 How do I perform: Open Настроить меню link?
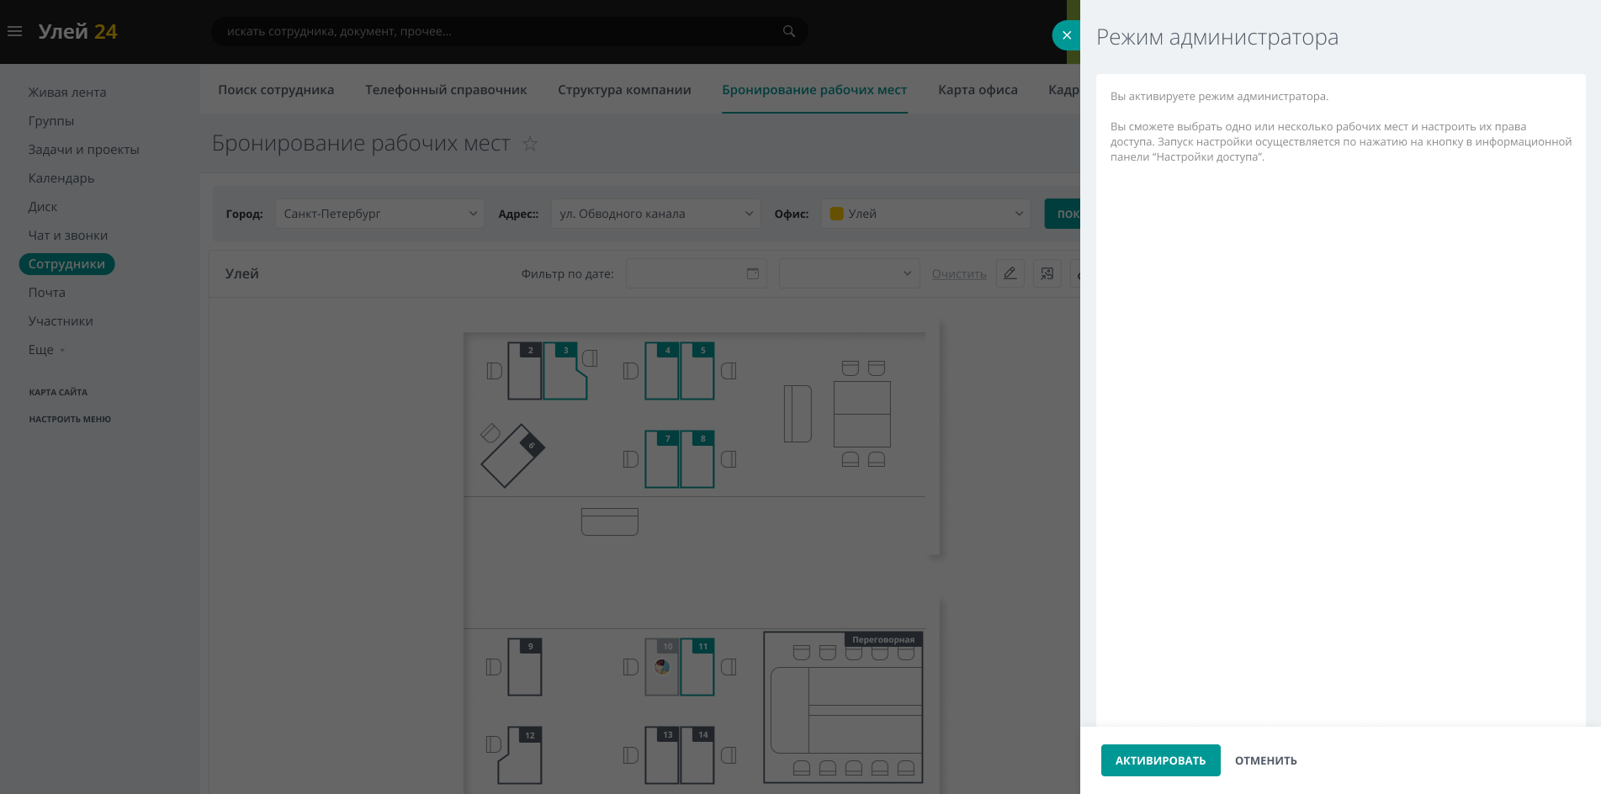70,420
